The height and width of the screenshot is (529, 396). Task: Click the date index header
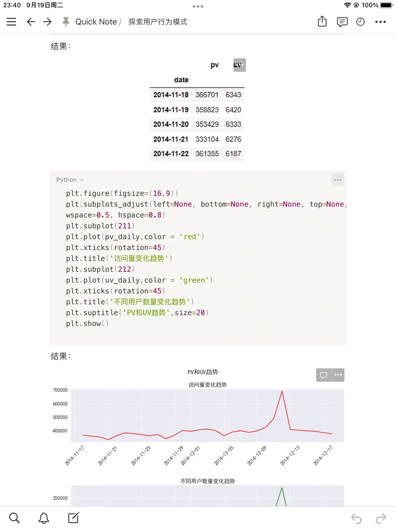[181, 80]
